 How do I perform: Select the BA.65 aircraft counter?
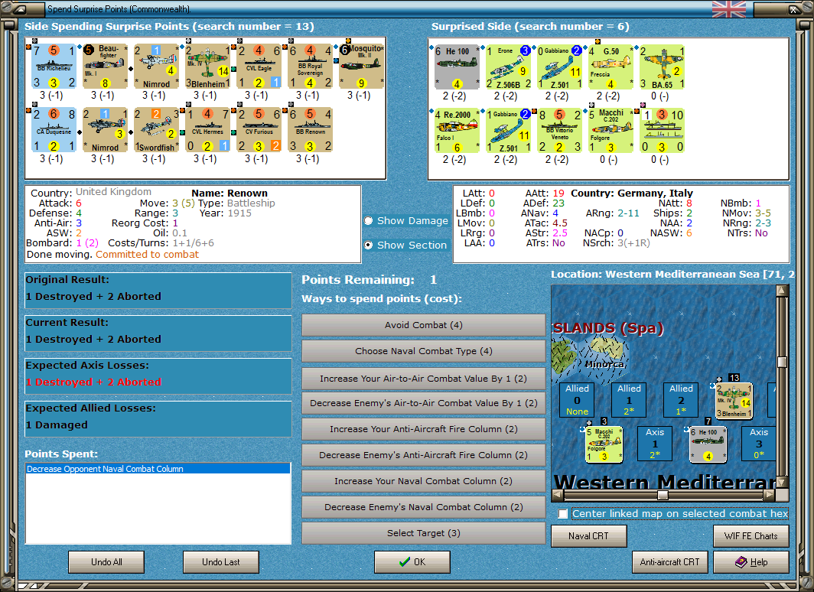(x=662, y=67)
